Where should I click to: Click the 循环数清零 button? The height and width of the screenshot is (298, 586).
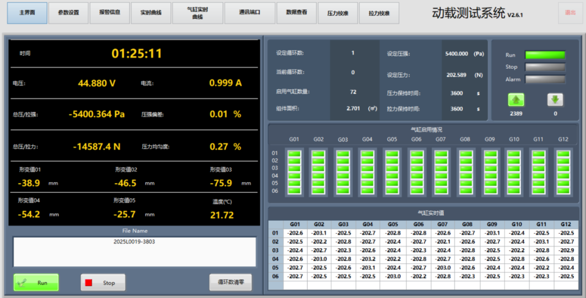[231, 282]
